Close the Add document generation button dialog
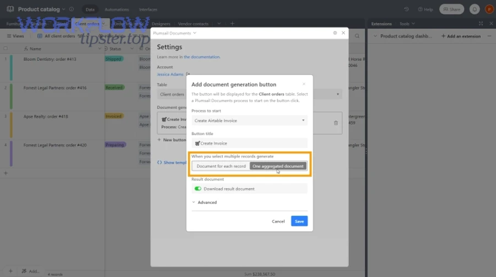 point(304,84)
